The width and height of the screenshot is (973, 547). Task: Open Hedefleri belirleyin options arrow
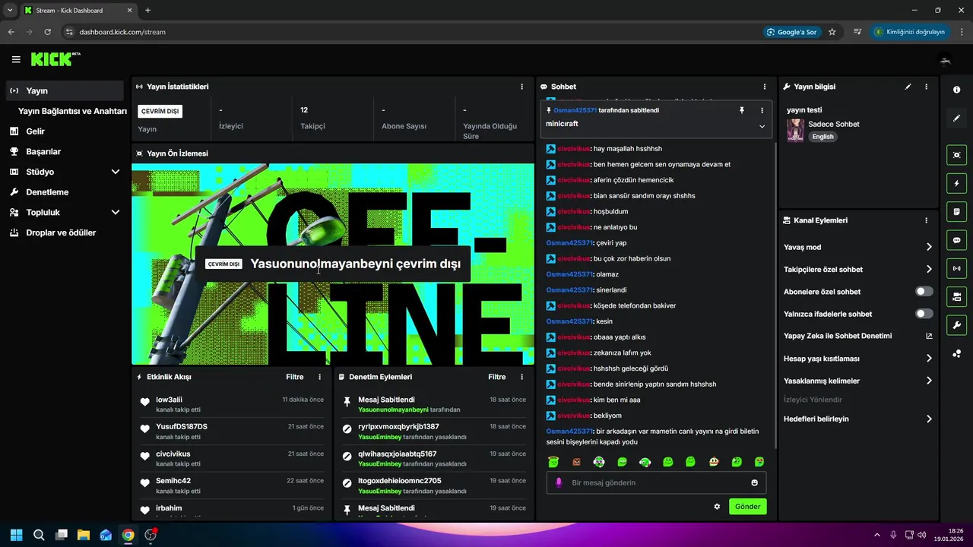(x=929, y=419)
